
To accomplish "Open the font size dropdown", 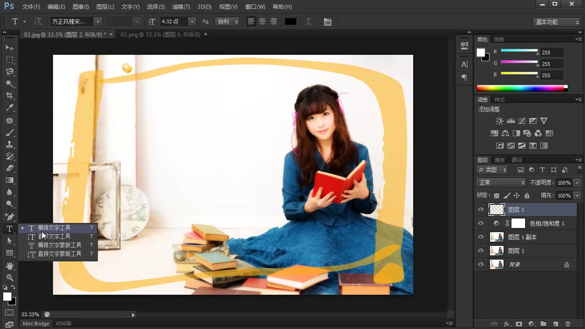I will 192,21.
